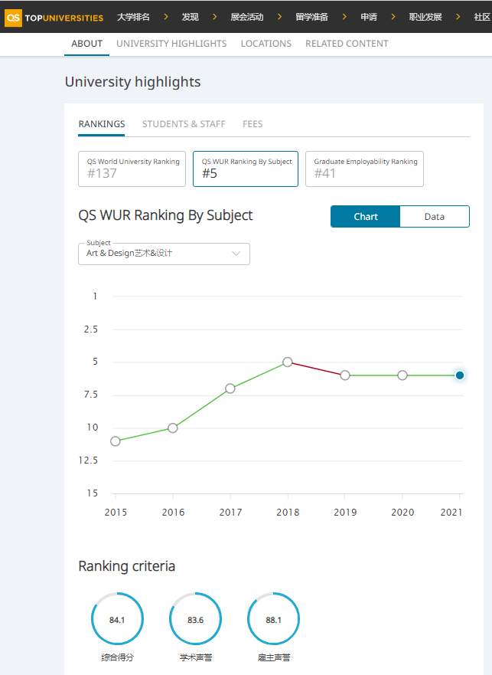The image size is (492, 675).
Task: Open the Subject dropdown Art & Design
Action: [x=164, y=254]
